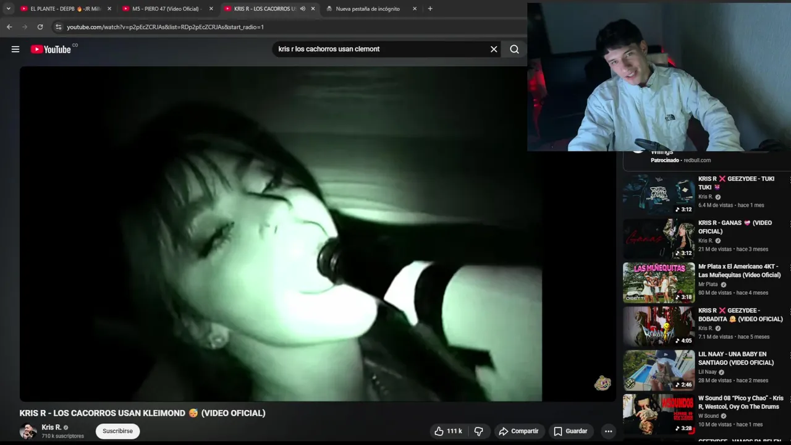Viewport: 791px width, 445px height.
Task: Click title W Sound 08 Pico y Chao
Action: point(741,402)
